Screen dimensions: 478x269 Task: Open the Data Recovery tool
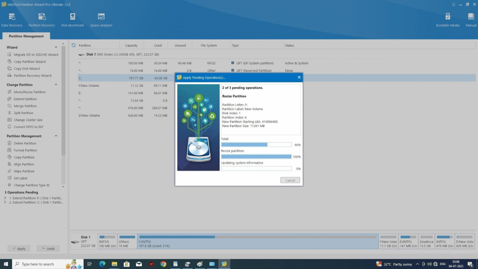[x=12, y=20]
